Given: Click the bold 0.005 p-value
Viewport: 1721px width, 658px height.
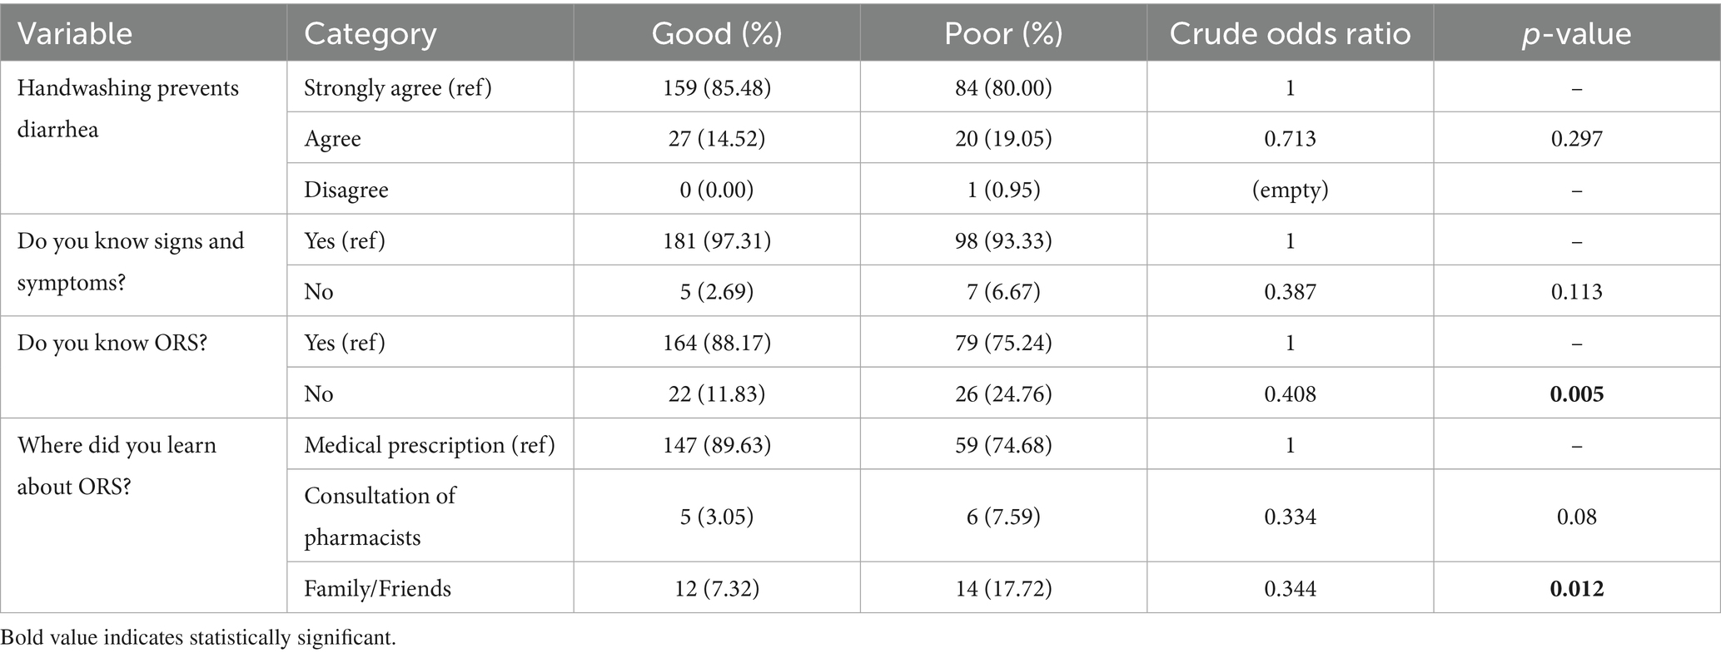Looking at the screenshot, I should [1576, 393].
